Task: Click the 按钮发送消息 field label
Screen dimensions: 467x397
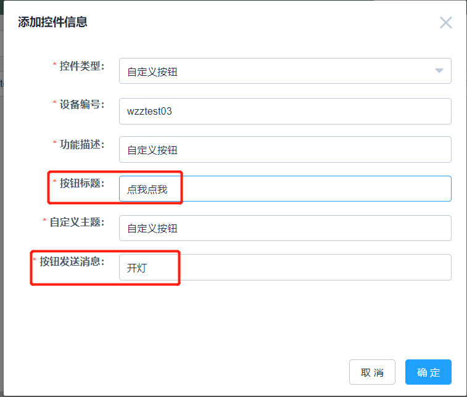Action: coord(72,261)
